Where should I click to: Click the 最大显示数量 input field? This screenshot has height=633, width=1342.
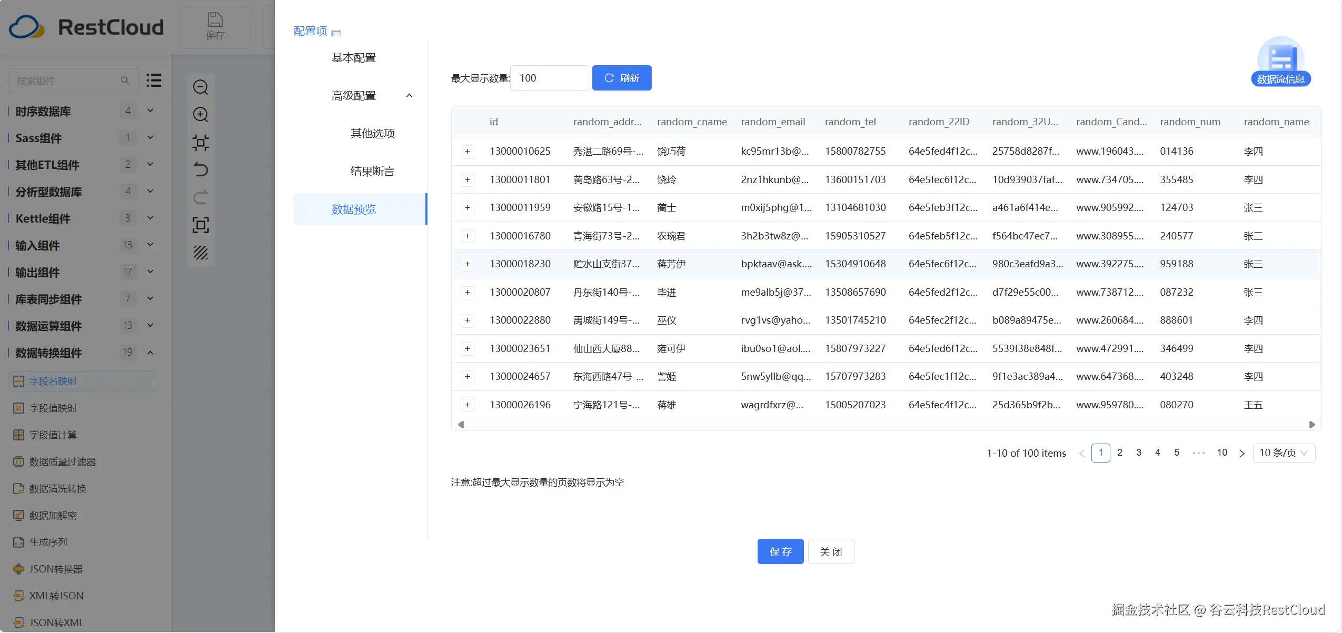tap(549, 78)
